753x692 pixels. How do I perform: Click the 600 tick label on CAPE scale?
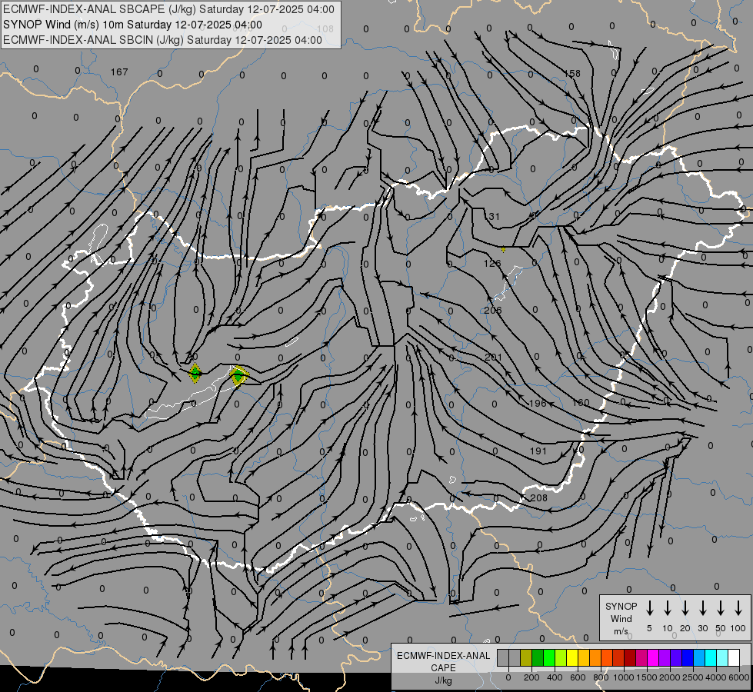[578, 677]
